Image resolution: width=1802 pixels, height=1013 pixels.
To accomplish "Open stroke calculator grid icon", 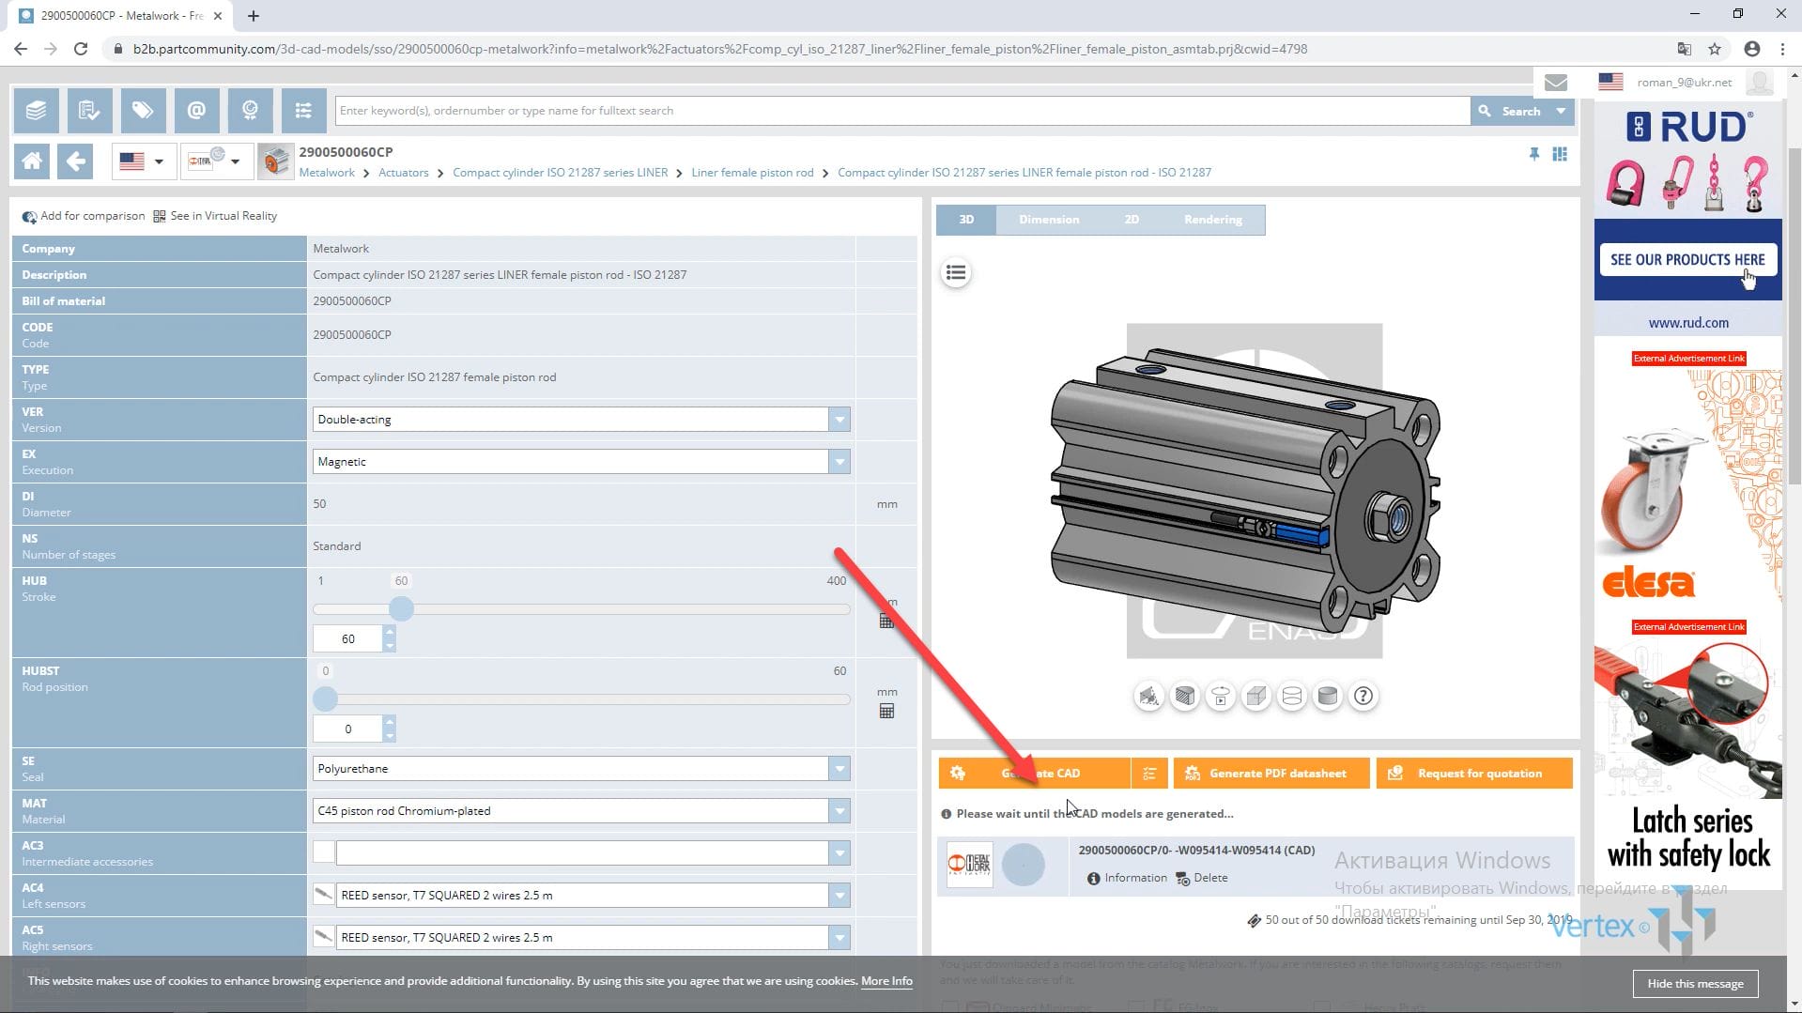I will tap(886, 621).
